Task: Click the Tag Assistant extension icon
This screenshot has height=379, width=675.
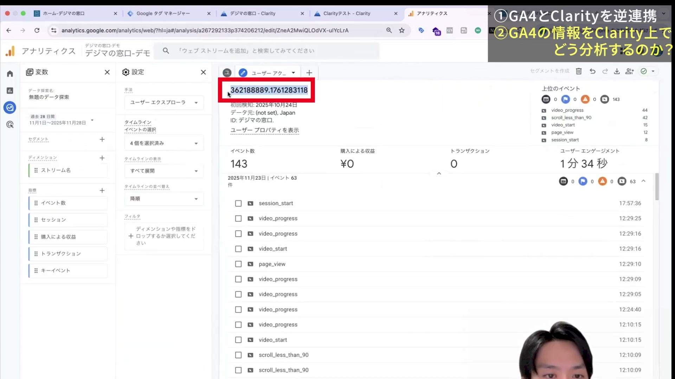Action: pyautogui.click(x=421, y=31)
